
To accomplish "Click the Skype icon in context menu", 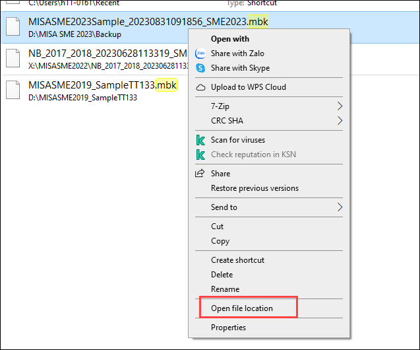I will 200,68.
